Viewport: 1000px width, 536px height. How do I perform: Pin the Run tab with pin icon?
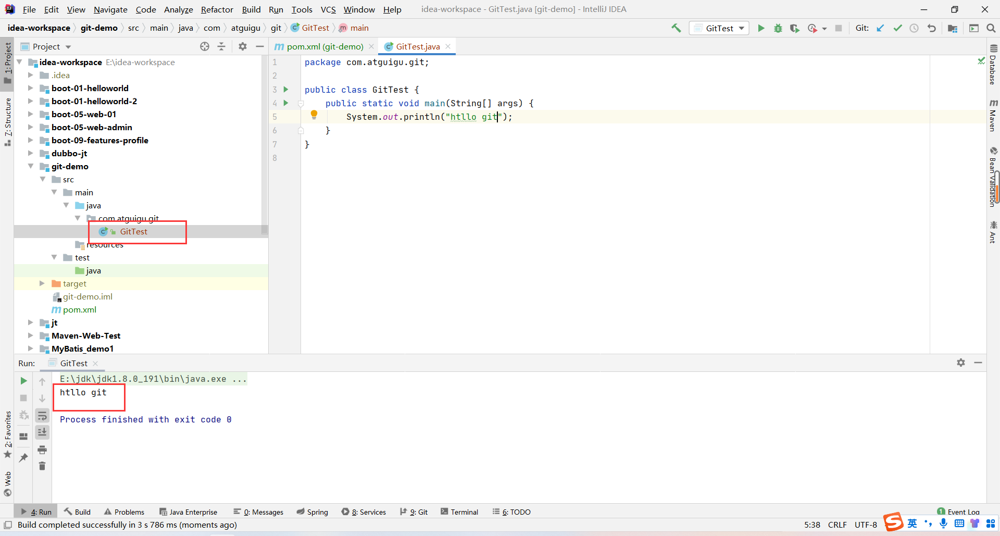coord(23,457)
